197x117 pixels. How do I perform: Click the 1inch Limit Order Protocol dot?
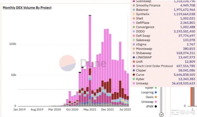pos(134,66)
